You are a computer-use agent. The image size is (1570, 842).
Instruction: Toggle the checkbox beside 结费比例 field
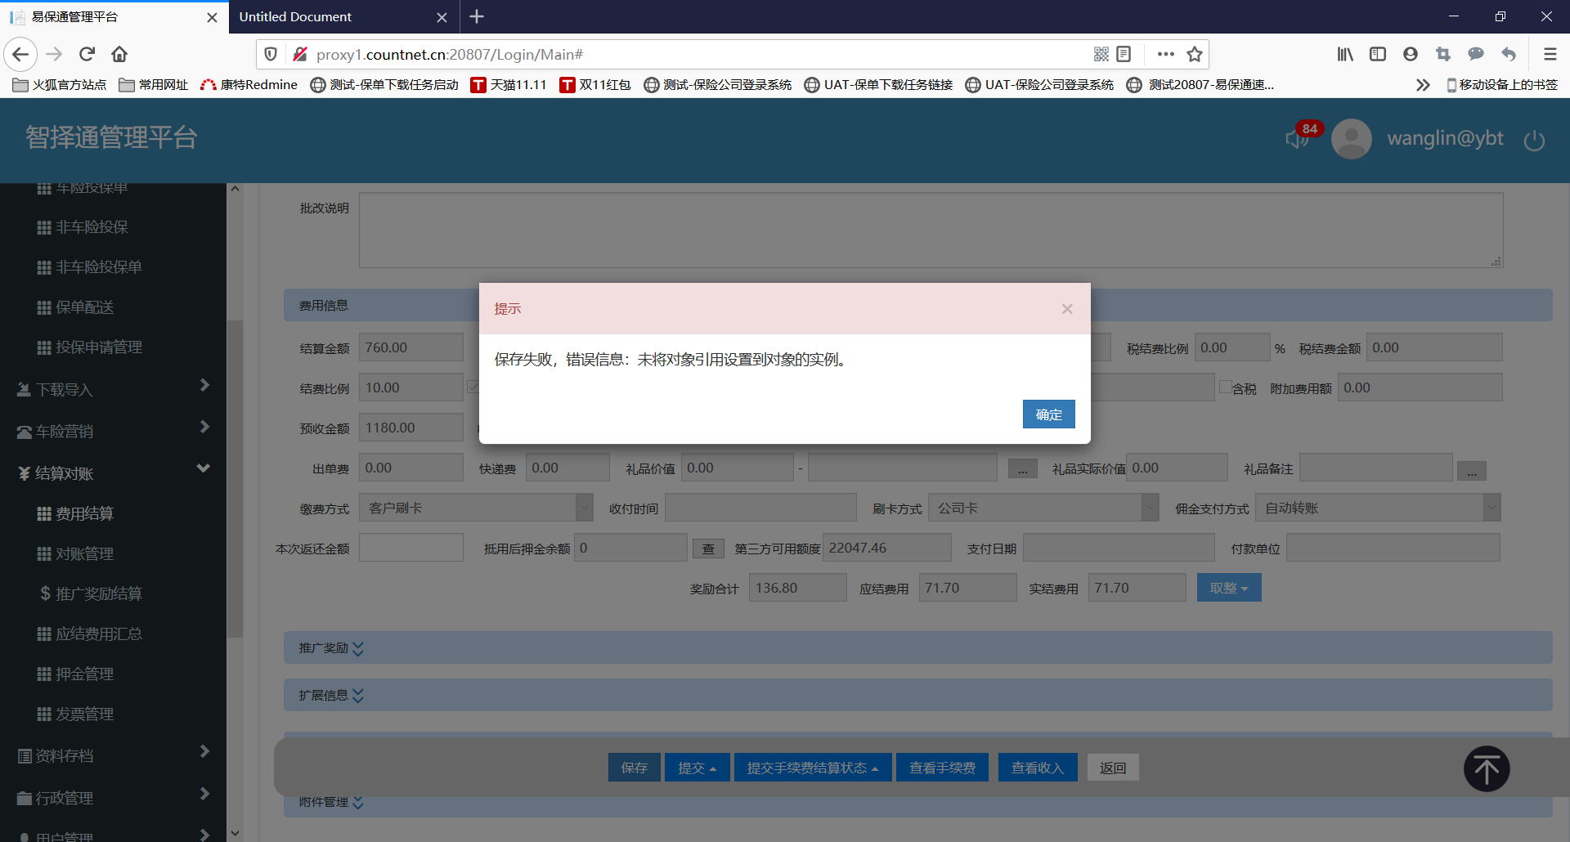coord(472,387)
